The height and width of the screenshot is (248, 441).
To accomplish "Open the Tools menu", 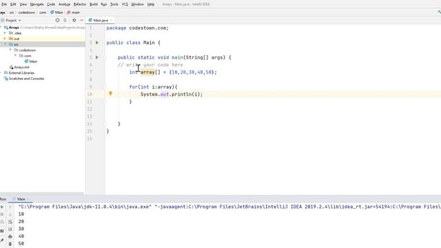I will tap(114, 4).
